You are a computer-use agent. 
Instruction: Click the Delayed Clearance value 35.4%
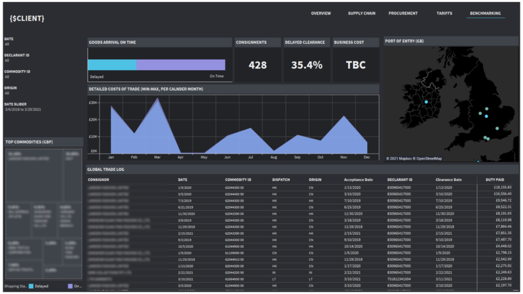(306, 65)
